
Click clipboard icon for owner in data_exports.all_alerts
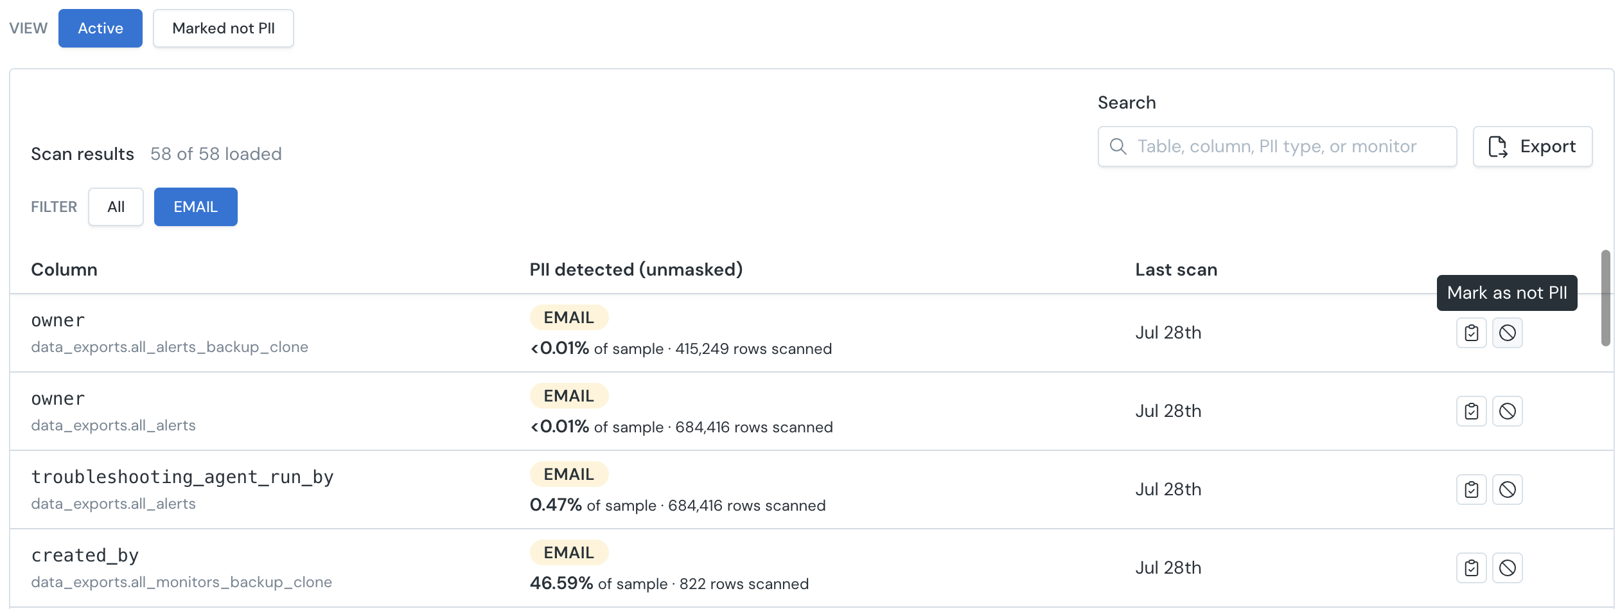(1471, 411)
